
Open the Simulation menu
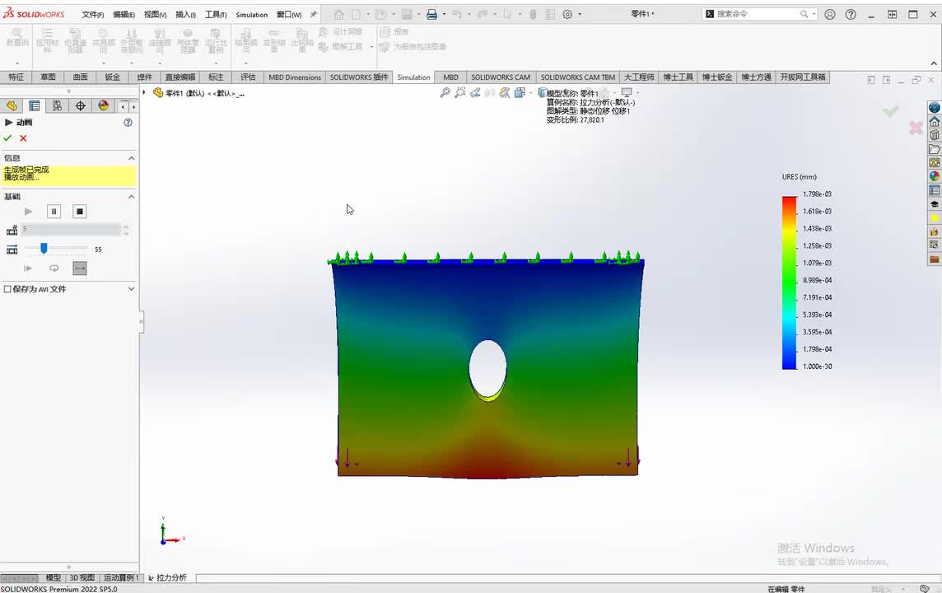pos(252,15)
